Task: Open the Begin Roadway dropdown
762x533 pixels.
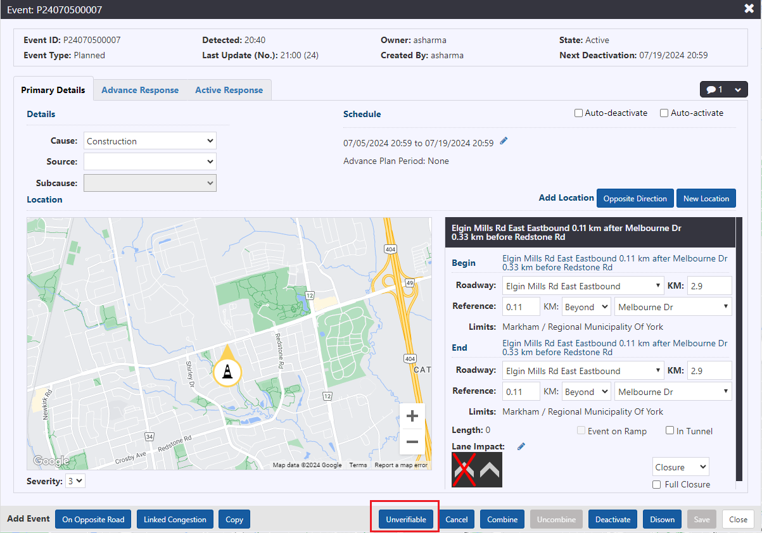Action: pos(583,286)
